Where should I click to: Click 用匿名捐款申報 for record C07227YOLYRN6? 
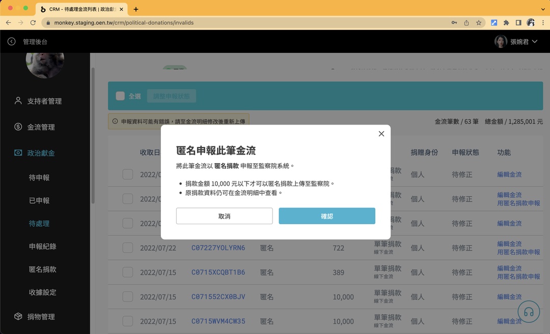518,252
